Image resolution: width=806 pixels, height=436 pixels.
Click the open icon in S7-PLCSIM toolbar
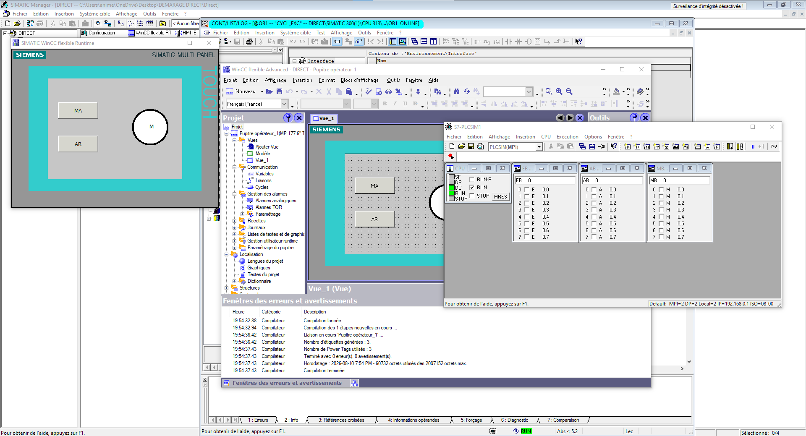(461, 146)
